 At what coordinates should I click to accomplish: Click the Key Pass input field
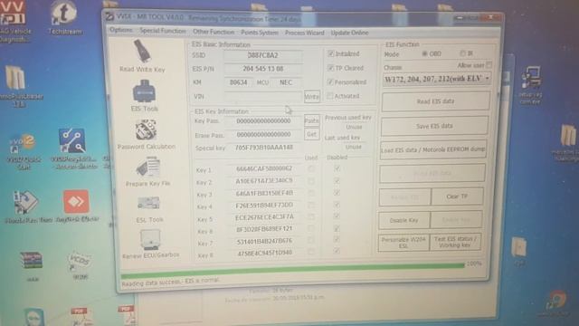coord(263,120)
